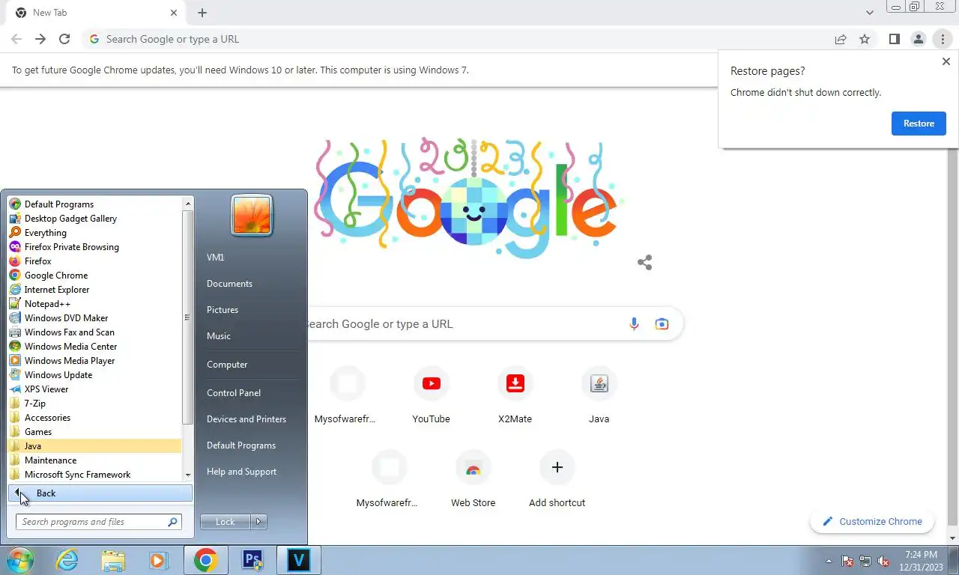
Task: Expand the 7-Zip folder
Action: point(94,404)
